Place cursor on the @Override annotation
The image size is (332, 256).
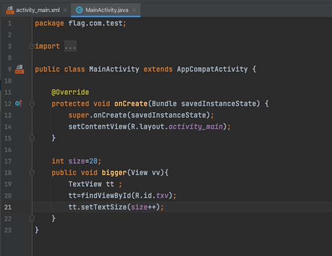[x=70, y=92]
